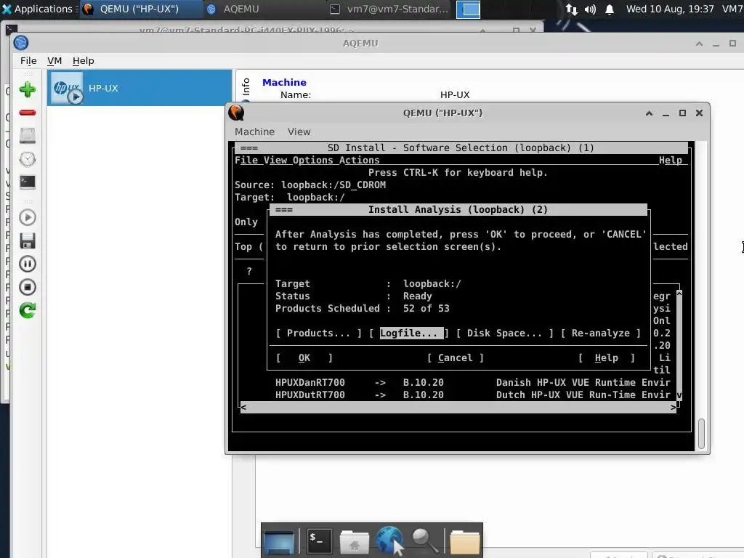Confirm analysis with the OK button
The width and height of the screenshot is (744, 558).
click(304, 357)
